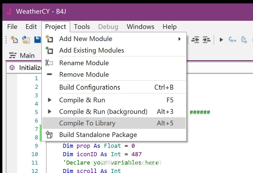253x173 pixels.
Task: Click line number 10 in the gutter
Action: pos(35,154)
